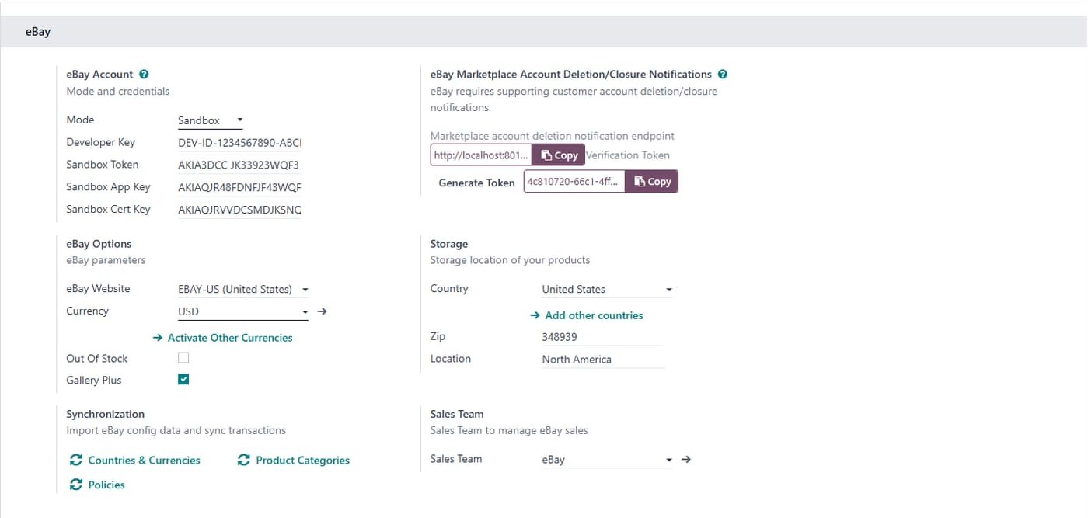This screenshot has width=1088, height=518.
Task: Sync Countries & Currencies
Action: tap(135, 461)
